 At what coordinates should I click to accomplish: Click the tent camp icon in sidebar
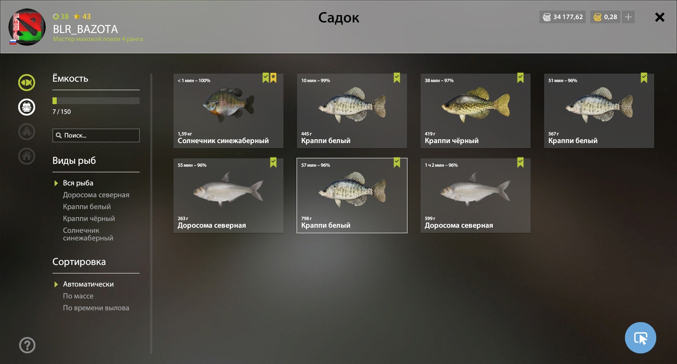click(x=27, y=132)
